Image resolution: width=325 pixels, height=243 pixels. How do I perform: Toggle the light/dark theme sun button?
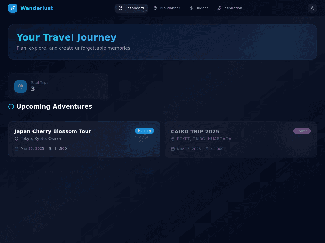click(x=312, y=8)
